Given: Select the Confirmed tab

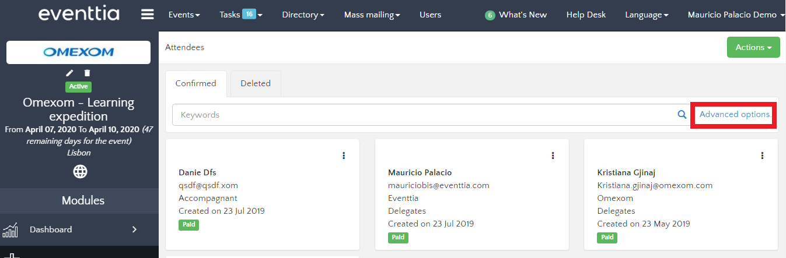Looking at the screenshot, I should [x=195, y=83].
